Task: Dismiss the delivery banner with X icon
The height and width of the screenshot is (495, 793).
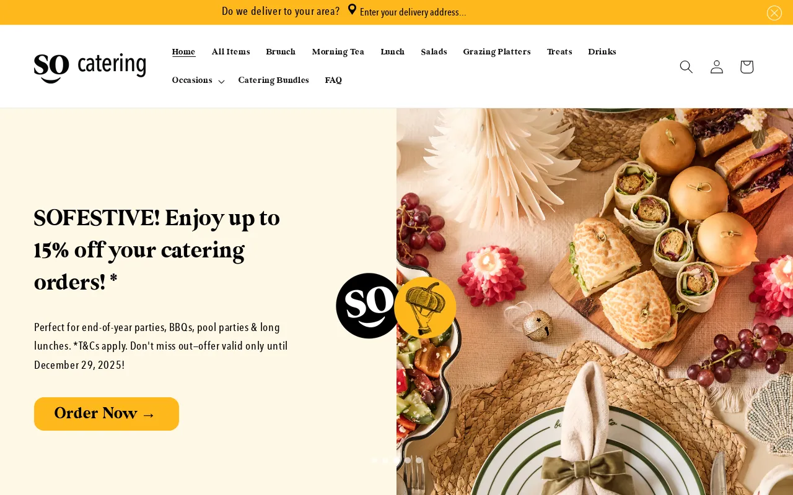Action: tap(774, 13)
